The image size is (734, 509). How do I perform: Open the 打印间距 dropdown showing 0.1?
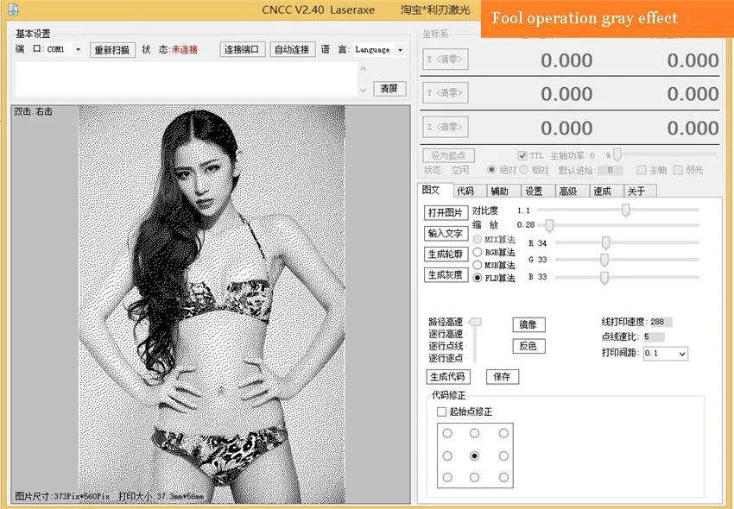665,354
